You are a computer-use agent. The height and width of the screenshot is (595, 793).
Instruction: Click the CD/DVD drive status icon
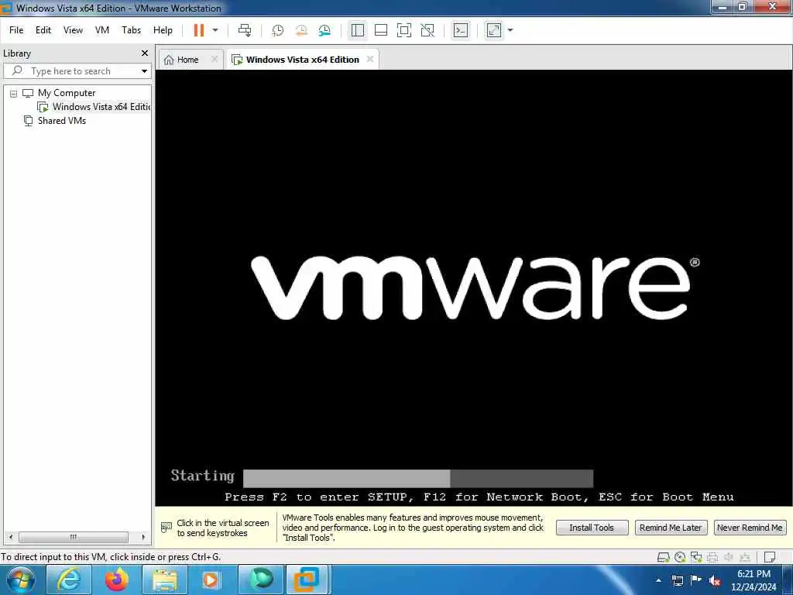click(680, 558)
